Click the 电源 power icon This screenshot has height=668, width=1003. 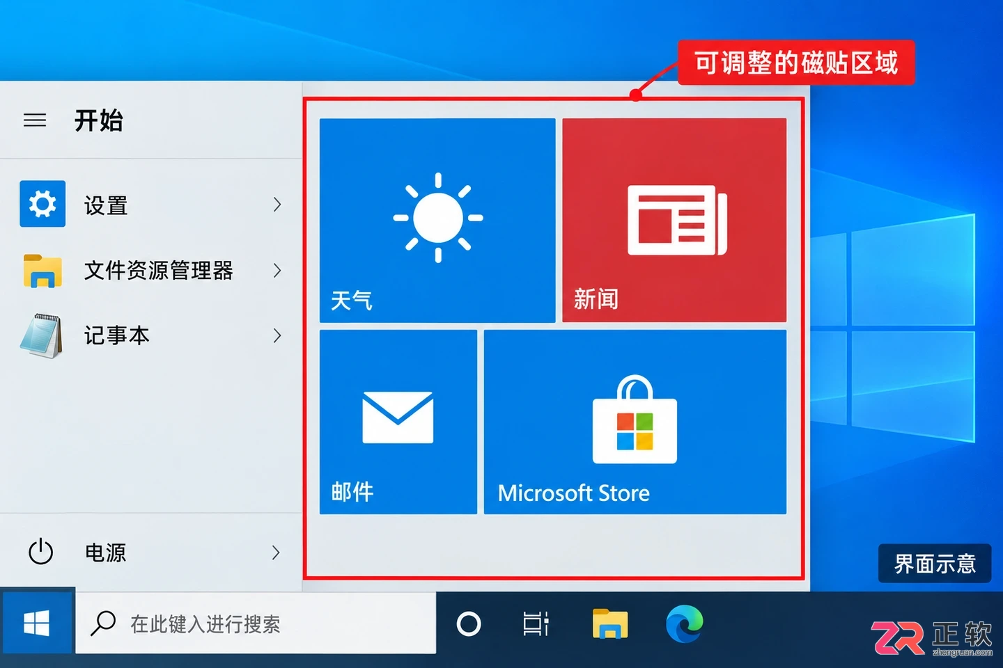point(40,552)
